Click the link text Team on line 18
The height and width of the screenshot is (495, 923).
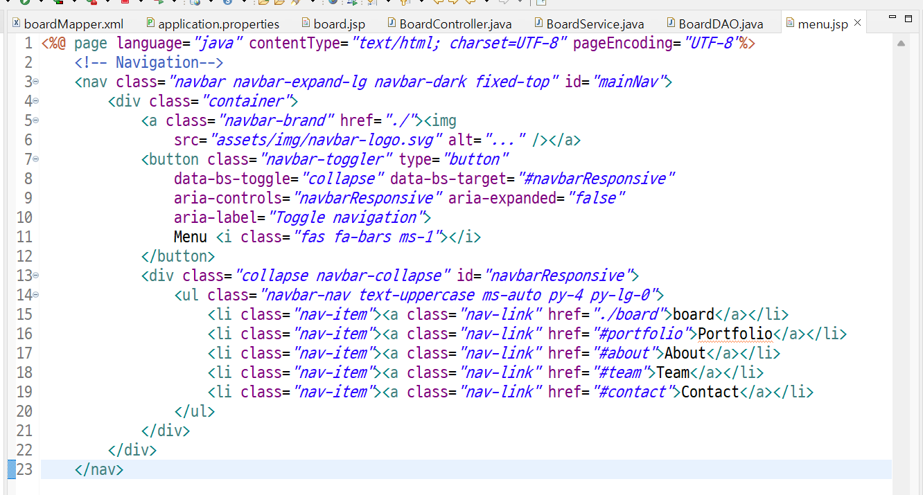673,372
